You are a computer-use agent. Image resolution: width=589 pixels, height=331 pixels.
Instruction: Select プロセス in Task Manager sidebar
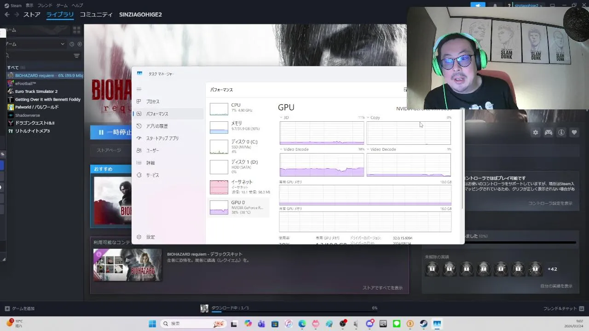coord(168,102)
